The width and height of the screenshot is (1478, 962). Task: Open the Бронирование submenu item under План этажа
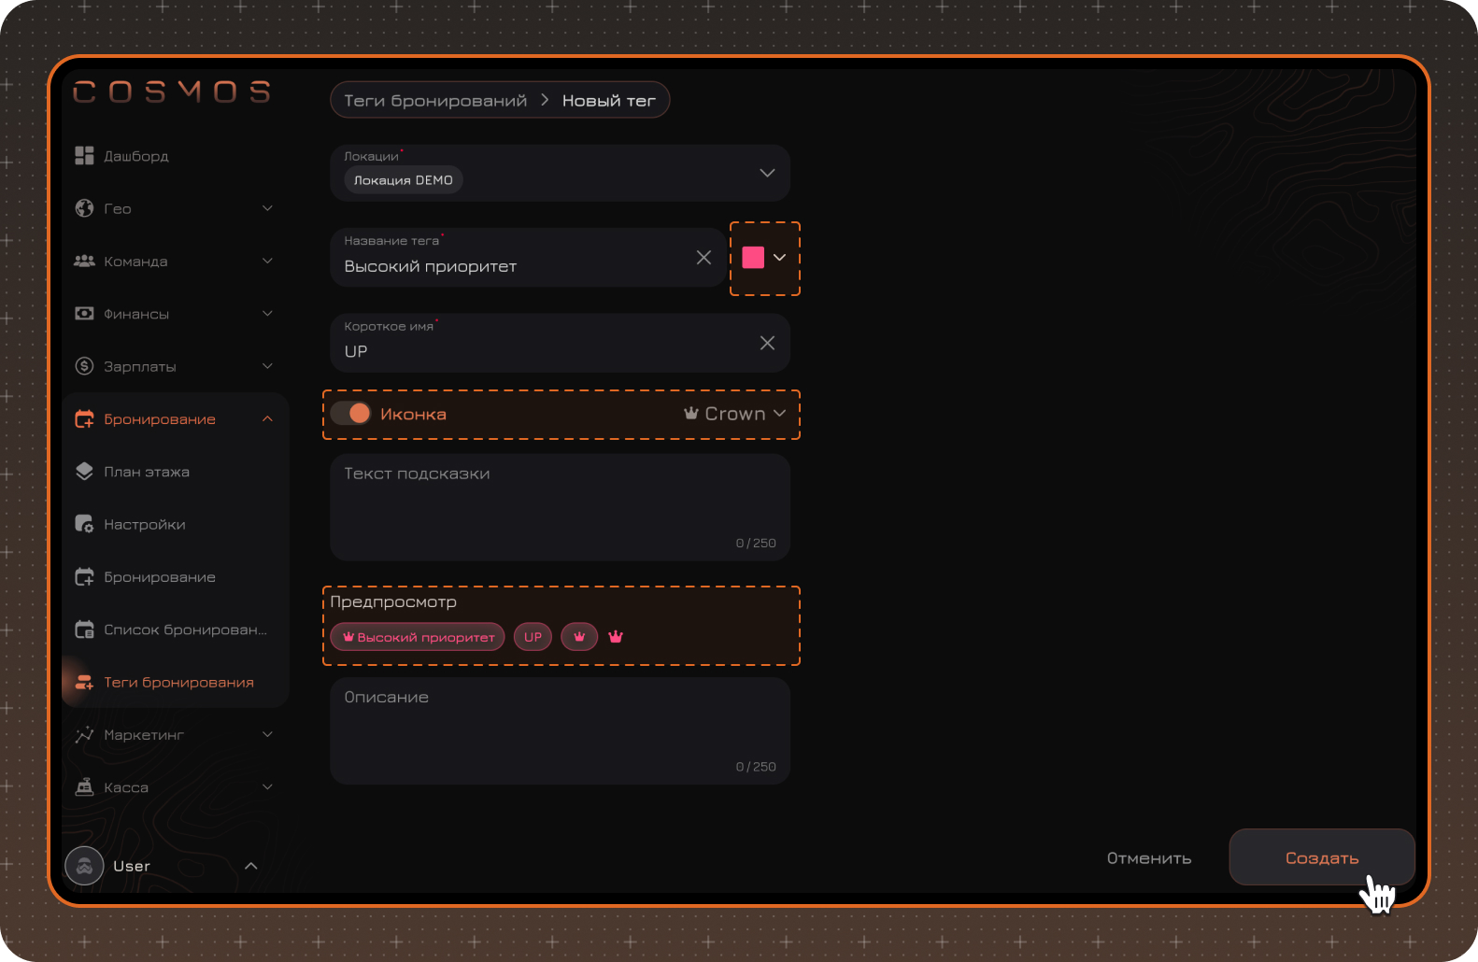click(x=160, y=577)
